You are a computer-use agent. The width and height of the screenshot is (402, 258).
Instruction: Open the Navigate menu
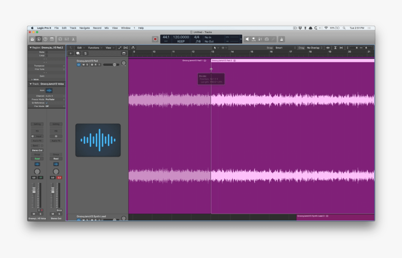click(84, 28)
